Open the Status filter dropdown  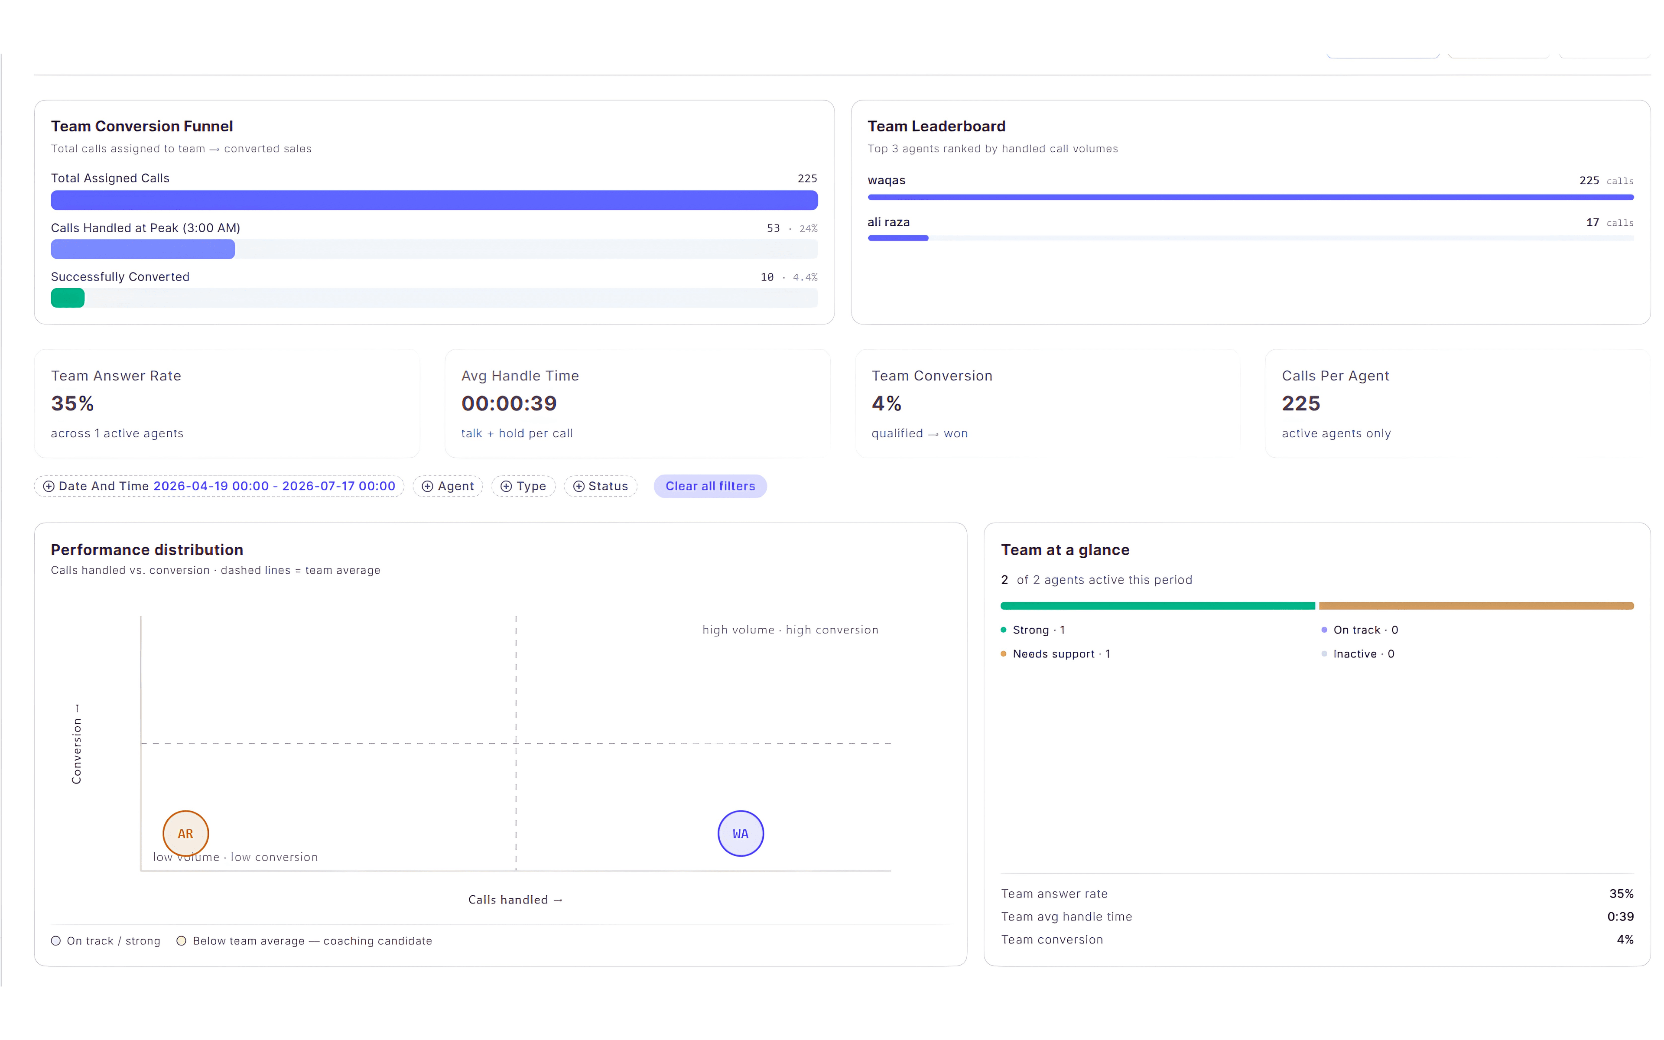tap(601, 486)
